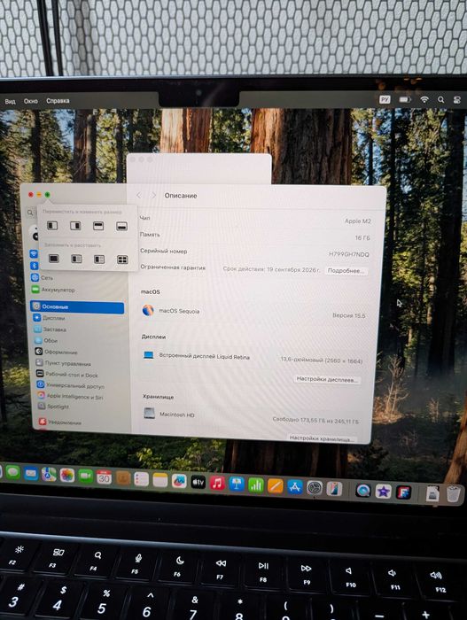This screenshot has height=620, width=467.
Task: Click the Wi-Fi status menu bar icon
Action: (424, 99)
